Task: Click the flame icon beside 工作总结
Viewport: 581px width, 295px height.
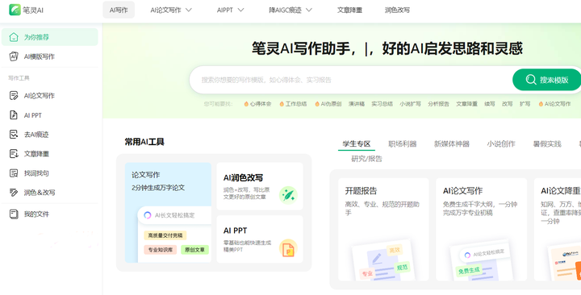Action: [x=282, y=104]
